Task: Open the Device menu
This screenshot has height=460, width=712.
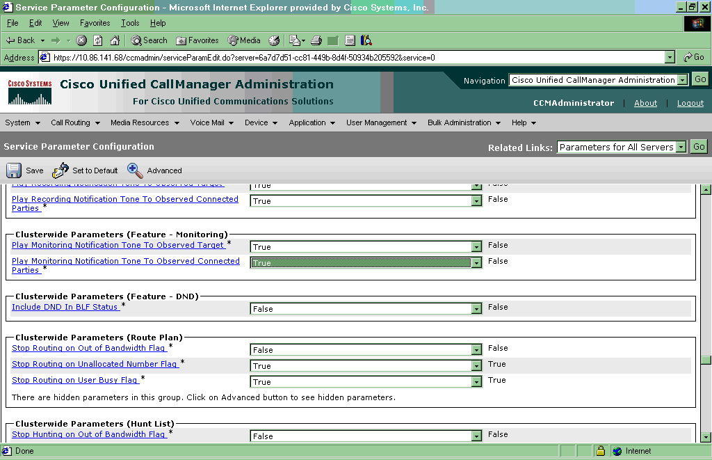Action: 261,122
